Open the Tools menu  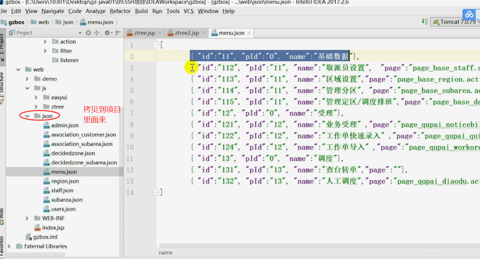pyautogui.click(x=173, y=11)
